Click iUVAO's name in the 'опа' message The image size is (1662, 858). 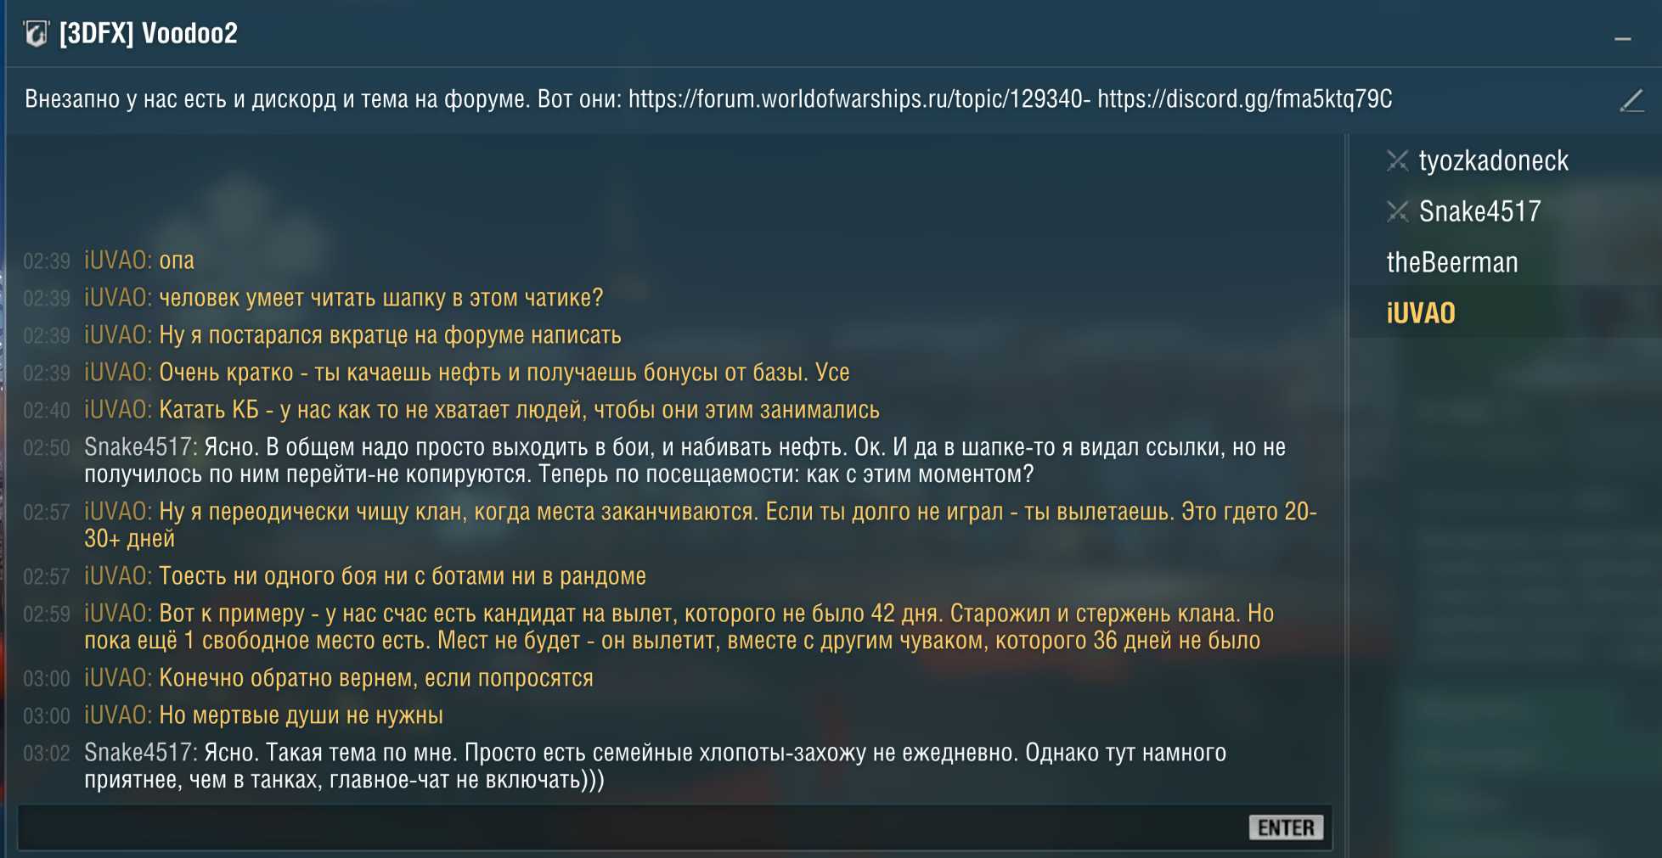(118, 261)
